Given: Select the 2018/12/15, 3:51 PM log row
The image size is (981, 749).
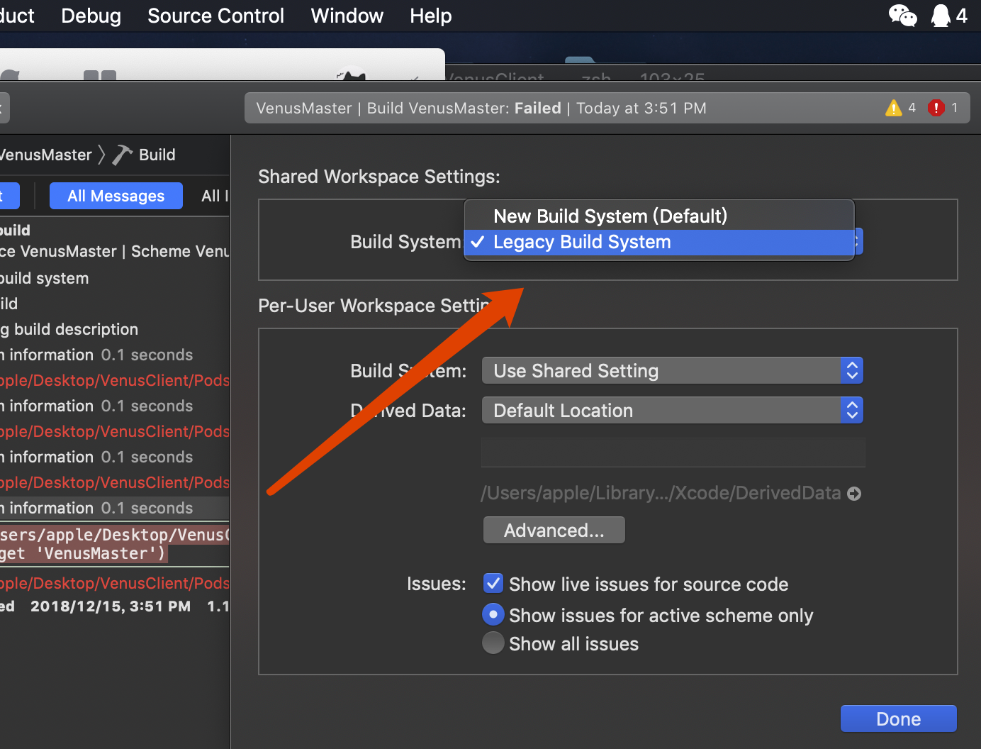Looking at the screenshot, I should coord(114,606).
